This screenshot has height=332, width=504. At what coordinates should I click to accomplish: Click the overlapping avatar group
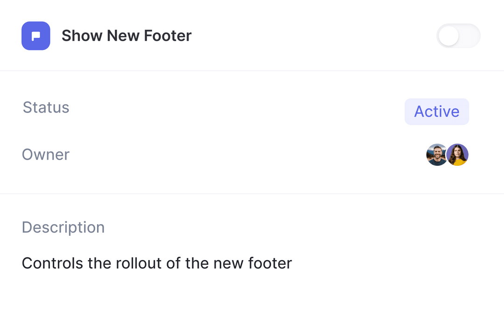[x=447, y=155]
